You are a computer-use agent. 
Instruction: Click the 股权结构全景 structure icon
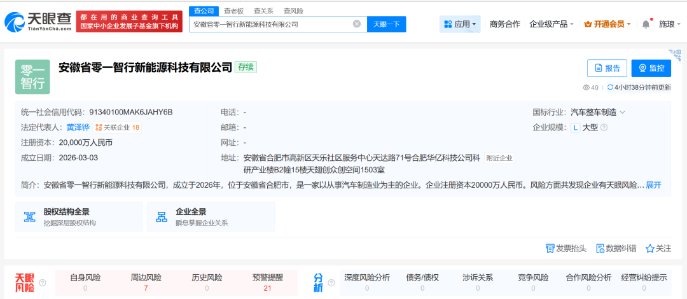30,216
